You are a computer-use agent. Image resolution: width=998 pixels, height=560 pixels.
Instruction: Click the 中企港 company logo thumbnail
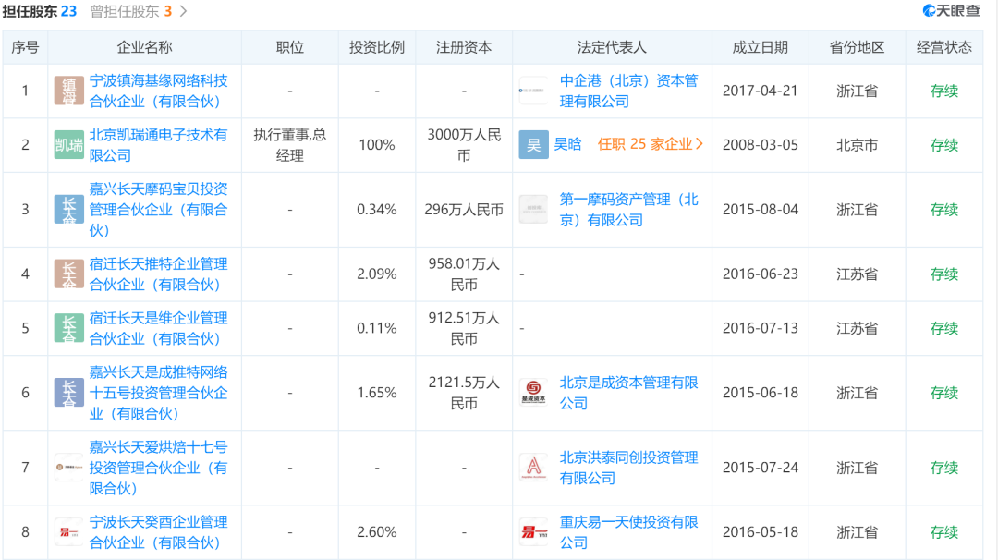point(533,91)
